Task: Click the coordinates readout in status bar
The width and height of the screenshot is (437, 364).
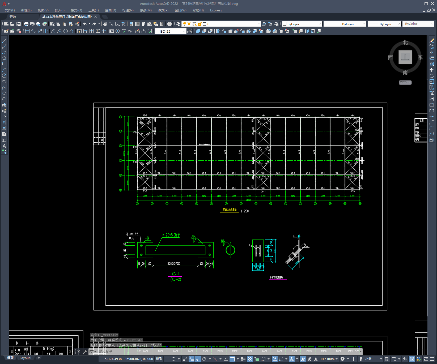Action: [x=129, y=359]
